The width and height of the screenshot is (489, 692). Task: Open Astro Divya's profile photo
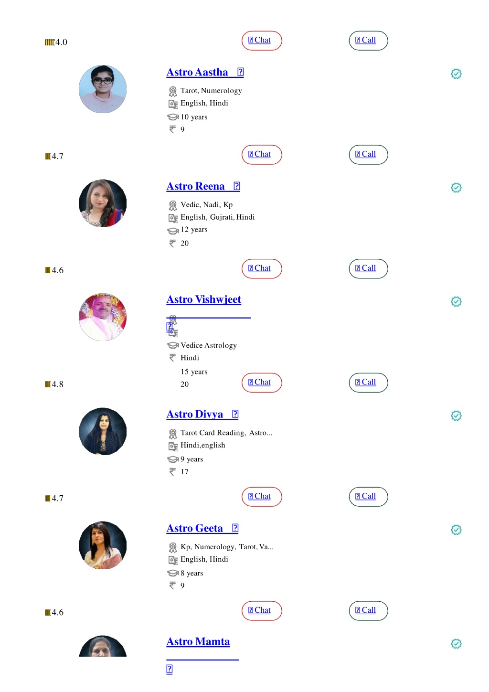click(x=103, y=431)
